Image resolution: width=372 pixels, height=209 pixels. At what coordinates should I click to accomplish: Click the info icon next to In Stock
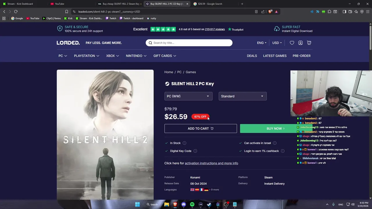pos(184,143)
